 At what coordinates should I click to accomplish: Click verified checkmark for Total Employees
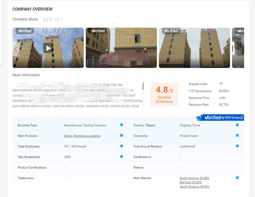pyautogui.click(x=122, y=146)
